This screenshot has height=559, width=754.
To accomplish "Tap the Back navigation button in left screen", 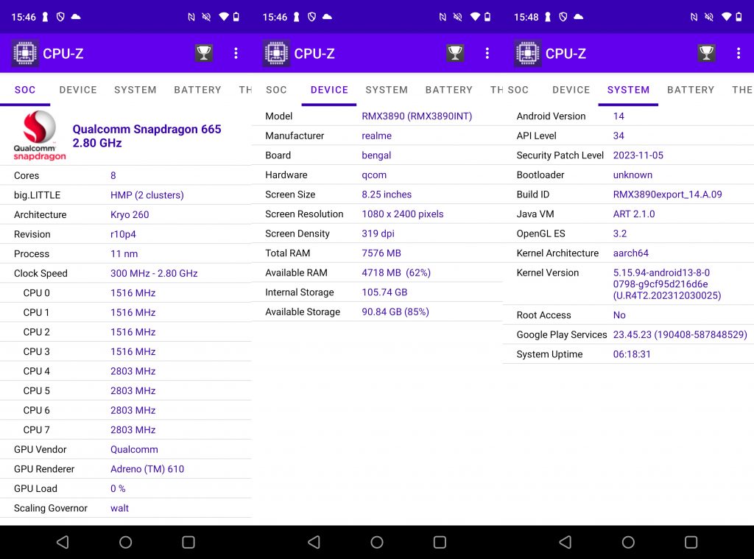I will tap(63, 542).
